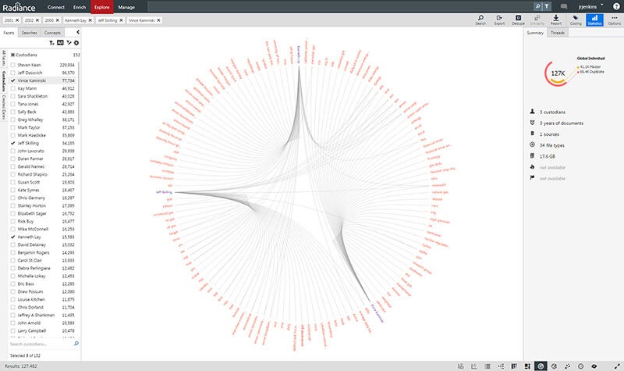The width and height of the screenshot is (624, 371).
Task: Remove the Vince Kaminski filter chip
Action: pyautogui.click(x=158, y=20)
